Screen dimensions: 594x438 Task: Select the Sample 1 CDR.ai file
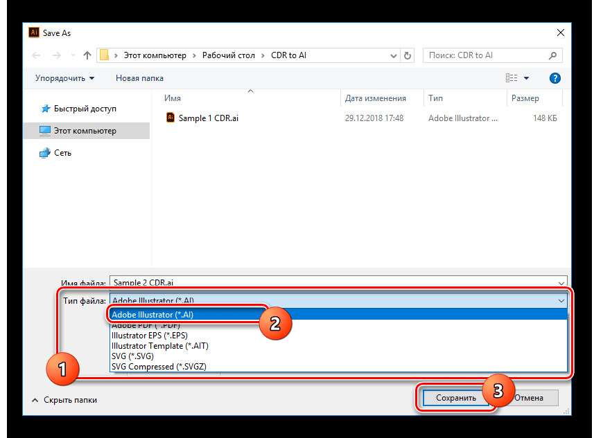209,118
